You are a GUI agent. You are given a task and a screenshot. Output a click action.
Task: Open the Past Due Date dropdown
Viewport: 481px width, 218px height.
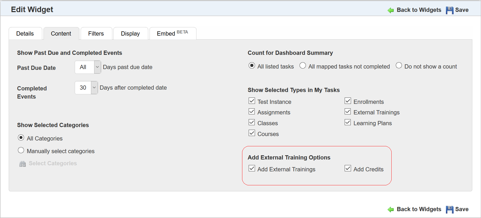tap(97, 67)
